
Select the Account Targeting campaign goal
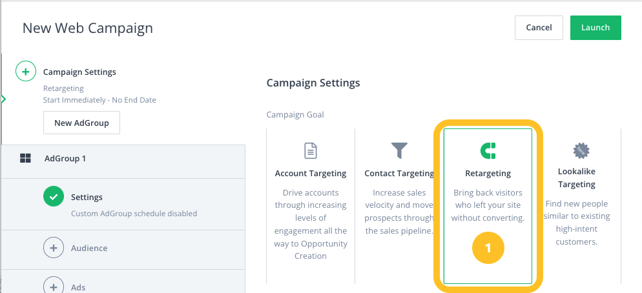(x=311, y=207)
